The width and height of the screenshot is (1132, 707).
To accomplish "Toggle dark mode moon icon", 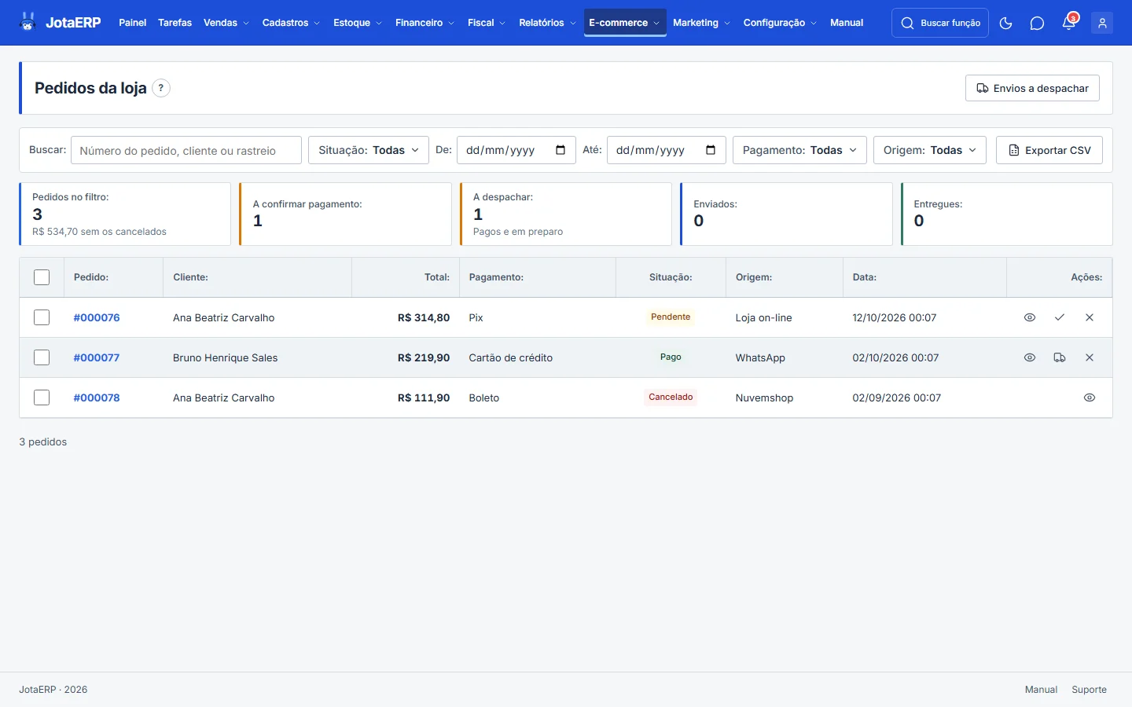I will click(x=1005, y=23).
